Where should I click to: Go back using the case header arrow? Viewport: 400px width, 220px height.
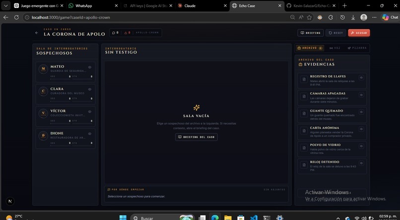point(37,33)
